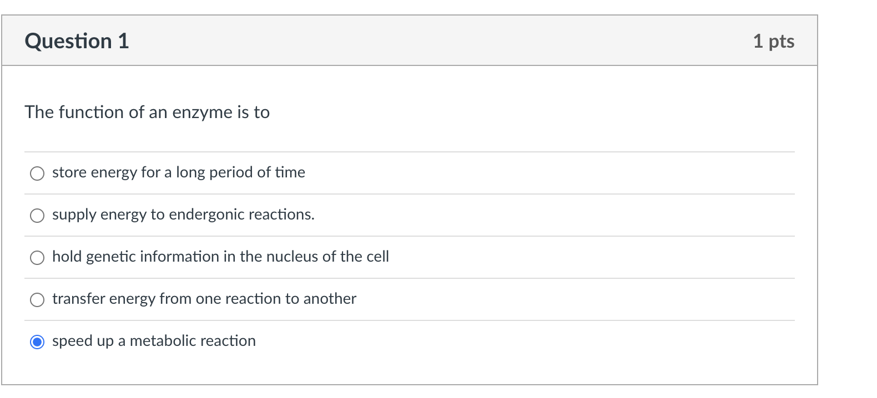Click the answer text 'store energy for a long period of time'

pos(178,172)
